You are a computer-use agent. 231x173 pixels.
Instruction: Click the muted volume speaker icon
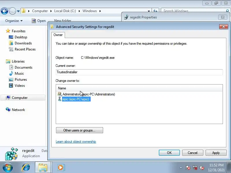(202, 168)
